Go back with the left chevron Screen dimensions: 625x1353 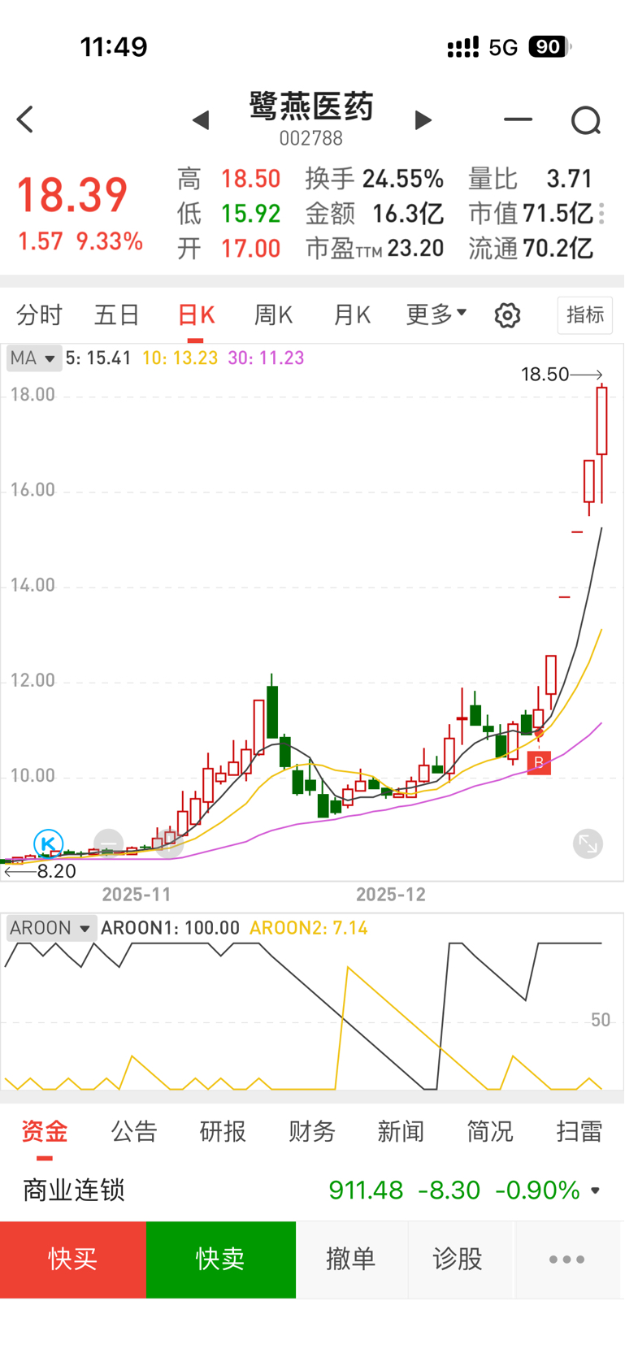[25, 119]
